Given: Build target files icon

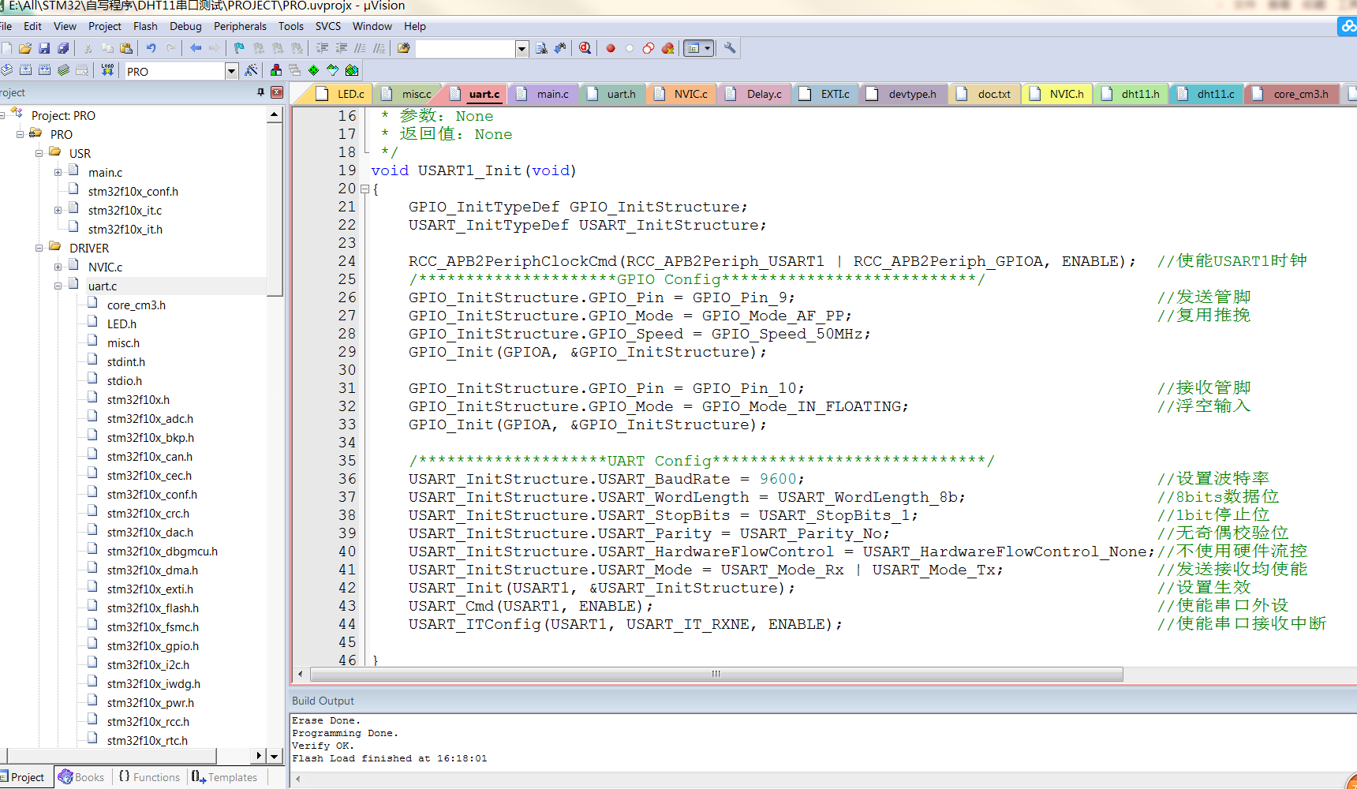Looking at the screenshot, I should click(x=25, y=70).
